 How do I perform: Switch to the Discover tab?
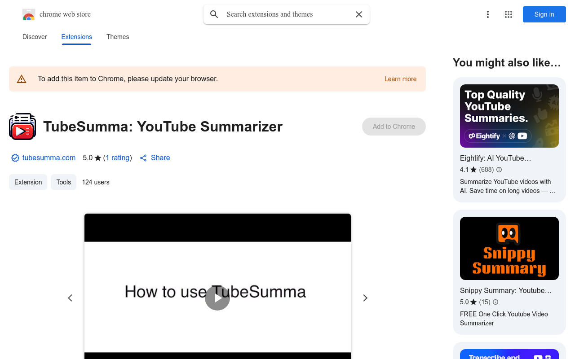(x=35, y=37)
